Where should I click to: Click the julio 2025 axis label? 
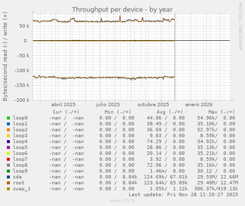pyautogui.click(x=108, y=105)
